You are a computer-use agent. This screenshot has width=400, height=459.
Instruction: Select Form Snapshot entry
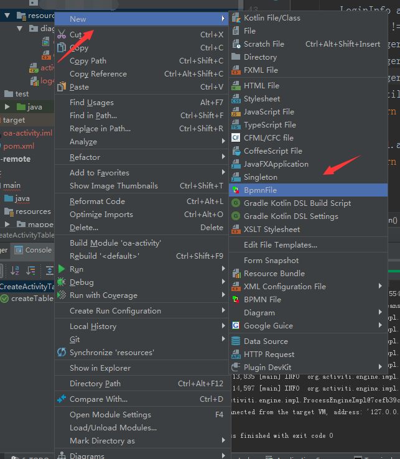click(308, 260)
